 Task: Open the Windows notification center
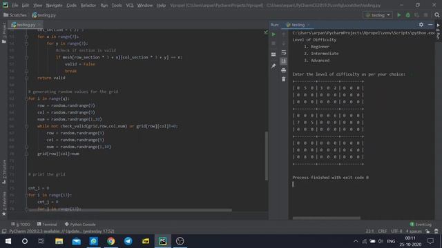coord(430,241)
